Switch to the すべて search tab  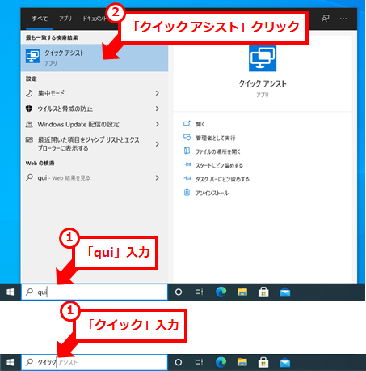pyautogui.click(x=40, y=19)
